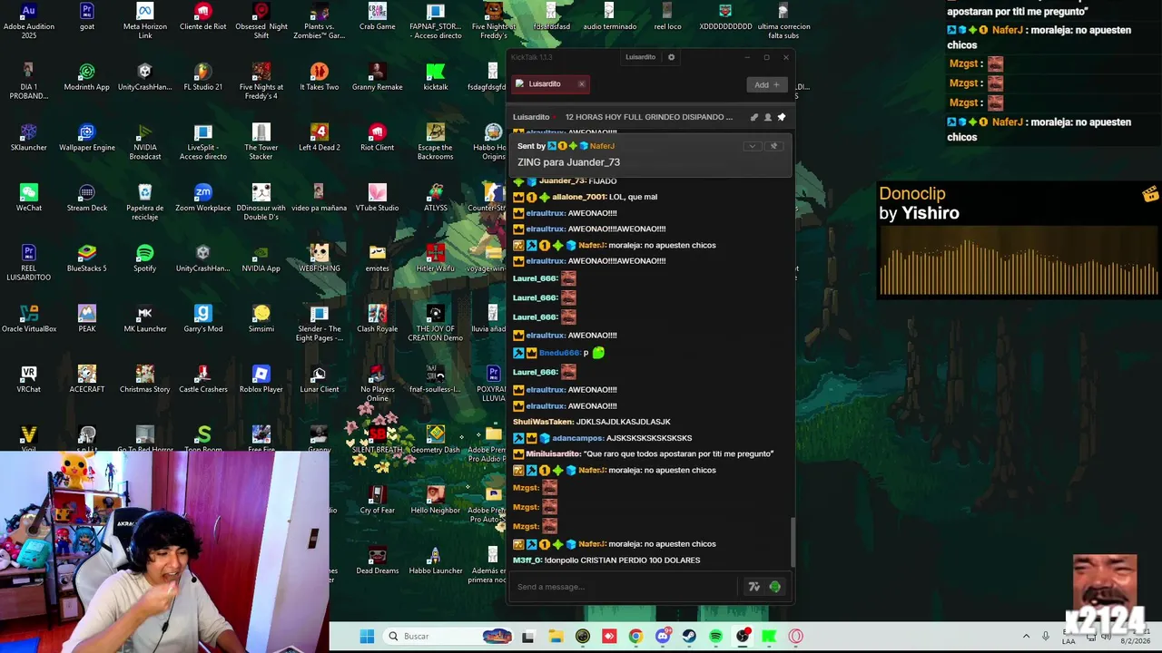Select Hello Neighbor desktop icon

[x=435, y=501]
